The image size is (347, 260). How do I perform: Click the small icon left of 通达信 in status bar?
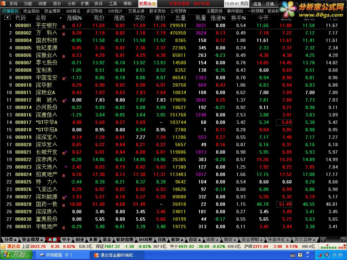pyautogui.click(x=3, y=246)
